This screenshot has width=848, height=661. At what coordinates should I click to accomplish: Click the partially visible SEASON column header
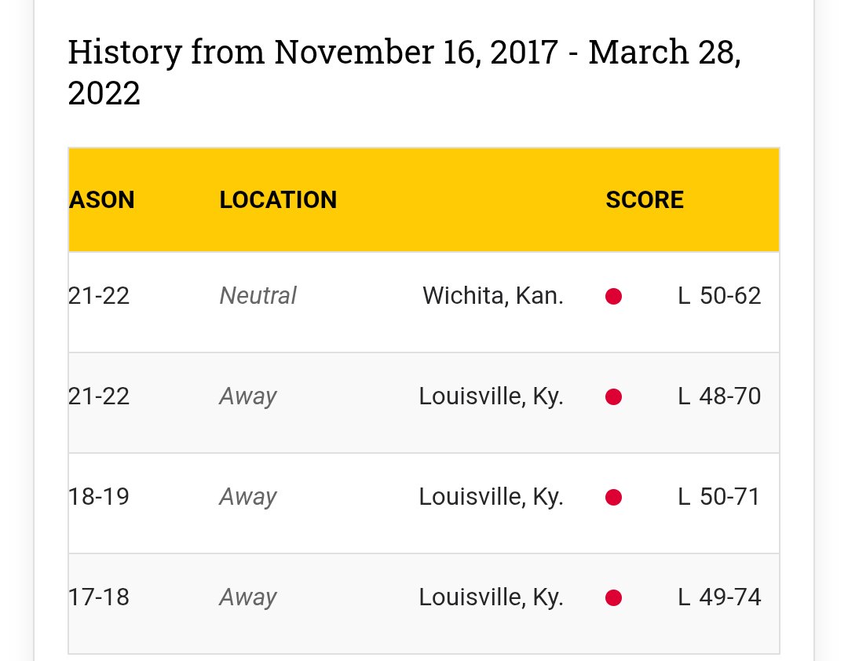pyautogui.click(x=102, y=200)
